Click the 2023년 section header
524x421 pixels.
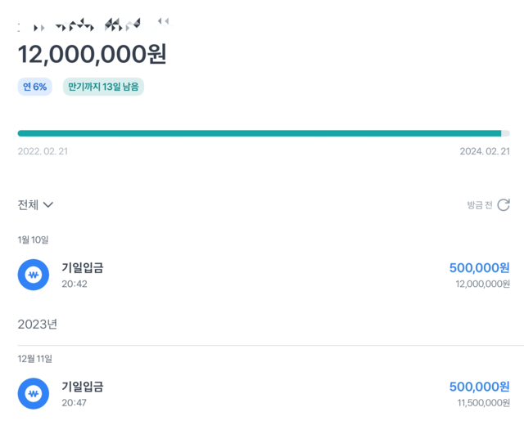click(38, 325)
